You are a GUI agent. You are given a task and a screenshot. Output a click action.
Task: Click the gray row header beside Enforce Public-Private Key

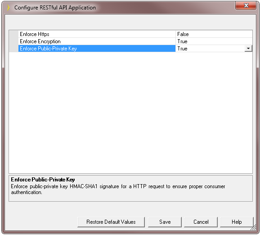[x=14, y=49]
